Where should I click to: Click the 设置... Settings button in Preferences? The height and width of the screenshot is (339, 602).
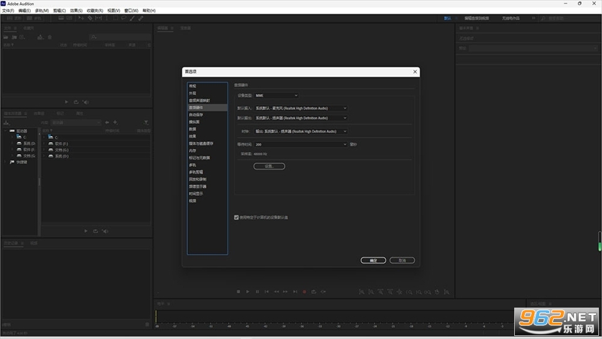269,166
